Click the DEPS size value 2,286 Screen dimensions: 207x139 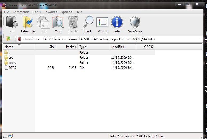coord(51,68)
